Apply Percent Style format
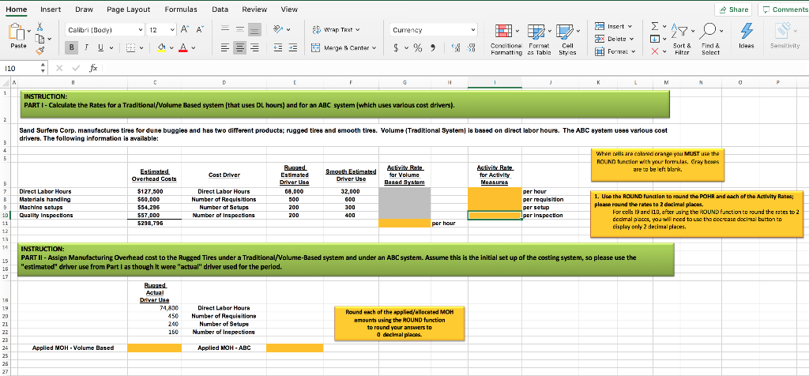The image size is (809, 376). tap(417, 48)
